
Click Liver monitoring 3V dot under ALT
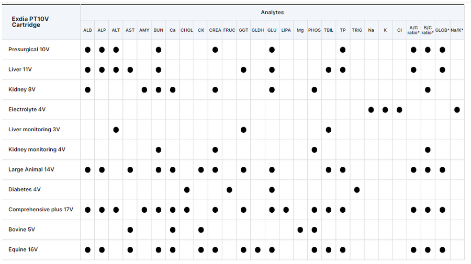point(116,130)
